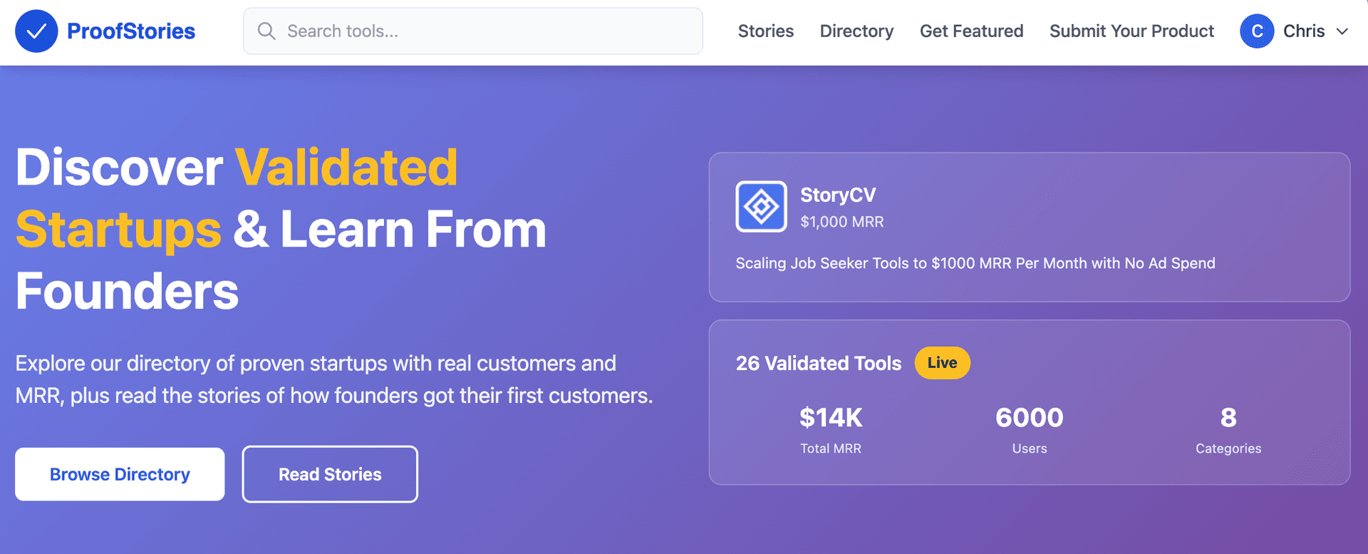
Task: Select the $1,000 MRR label under StoryCV
Action: coord(841,222)
